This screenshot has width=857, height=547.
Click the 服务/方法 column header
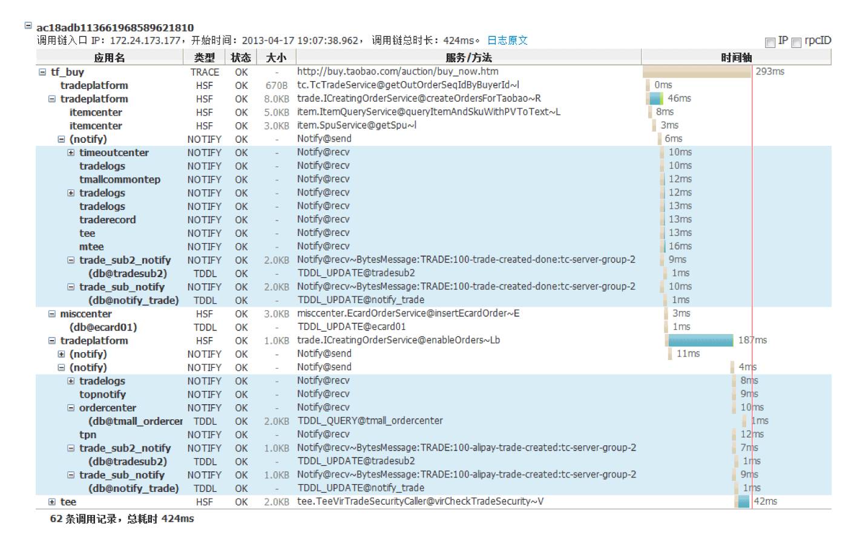click(x=468, y=57)
